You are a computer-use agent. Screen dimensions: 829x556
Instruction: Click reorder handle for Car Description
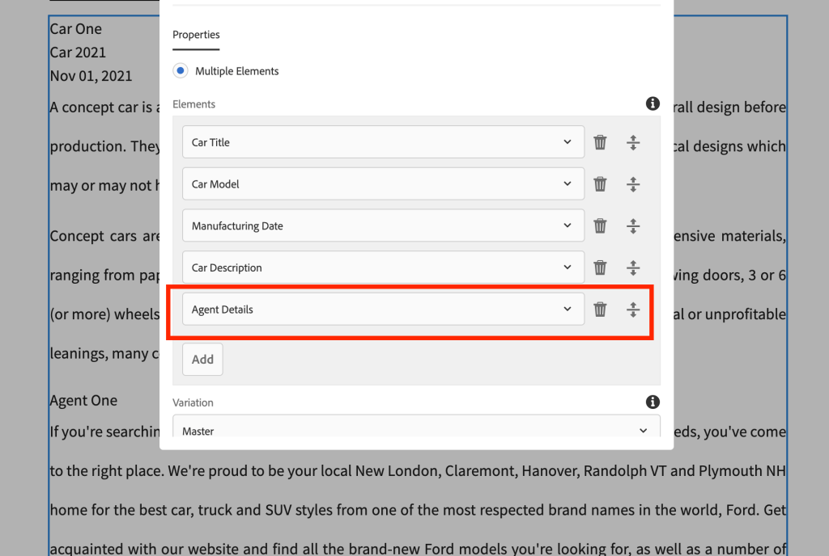(x=633, y=267)
